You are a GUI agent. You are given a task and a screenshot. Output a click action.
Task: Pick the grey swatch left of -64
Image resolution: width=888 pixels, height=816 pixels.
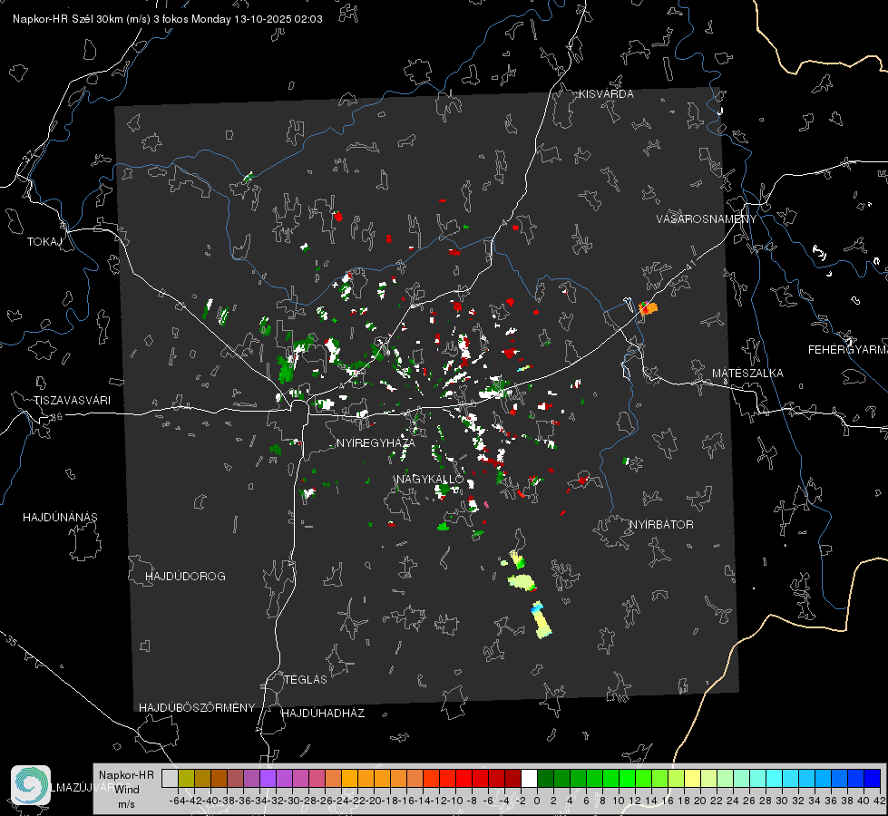[x=170, y=778]
